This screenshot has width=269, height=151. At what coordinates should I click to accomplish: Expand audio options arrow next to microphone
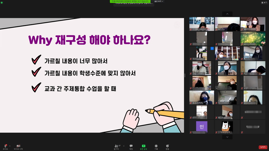pos(10,146)
